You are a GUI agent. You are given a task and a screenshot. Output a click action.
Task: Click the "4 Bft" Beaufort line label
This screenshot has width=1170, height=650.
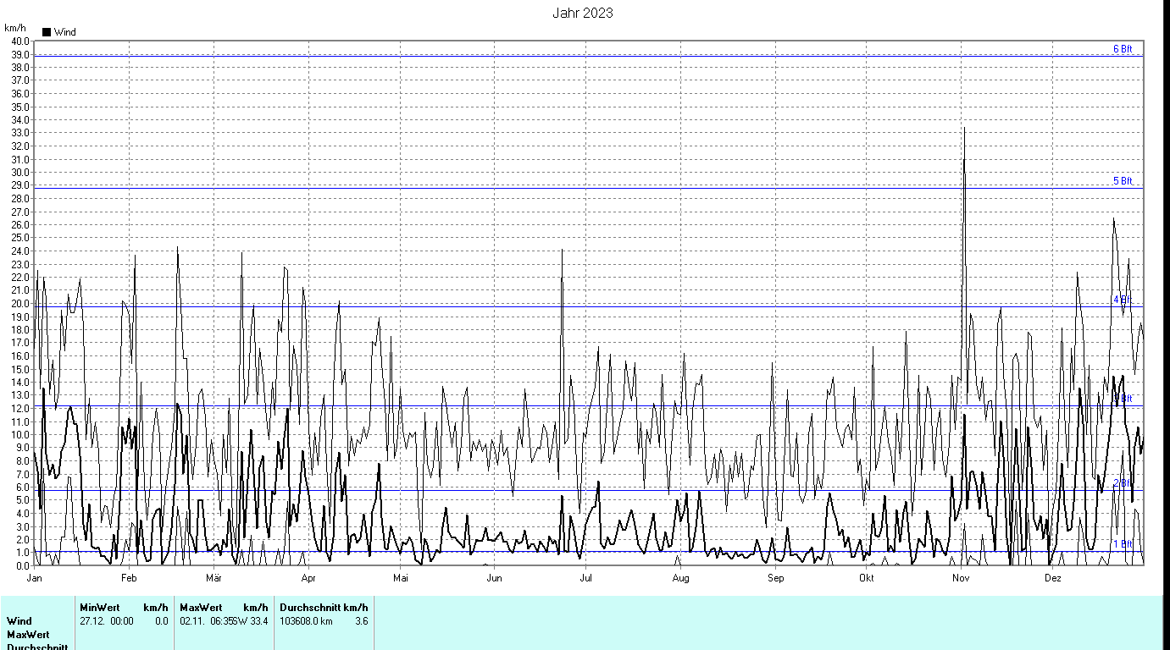coord(1123,300)
